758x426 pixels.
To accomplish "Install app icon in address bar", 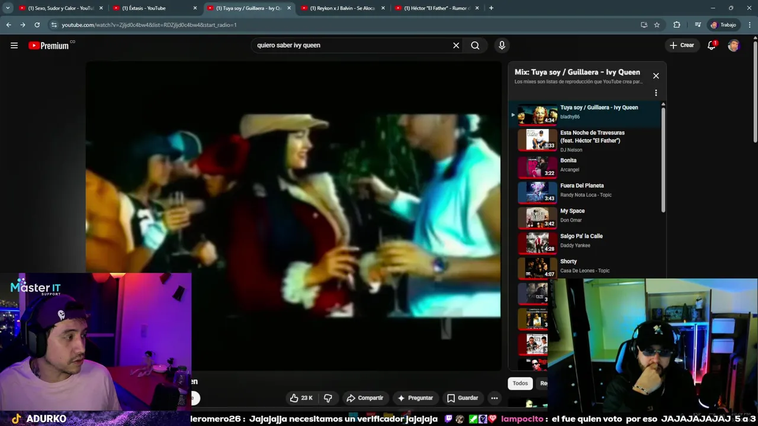I will coord(644,25).
